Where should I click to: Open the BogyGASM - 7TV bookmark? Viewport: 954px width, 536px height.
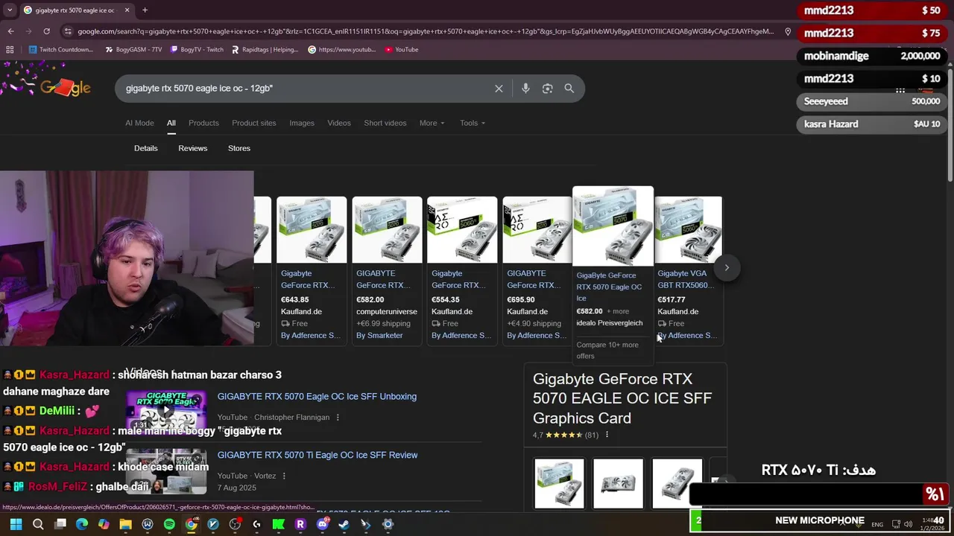click(x=133, y=50)
